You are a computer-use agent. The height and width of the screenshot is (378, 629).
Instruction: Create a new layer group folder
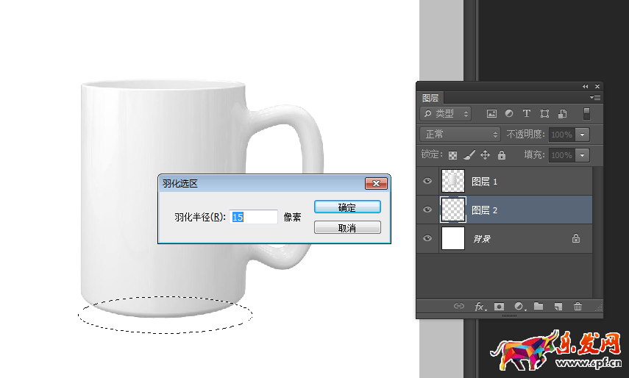539,307
